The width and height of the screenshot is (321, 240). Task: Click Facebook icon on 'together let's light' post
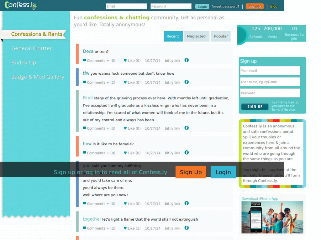pyautogui.click(x=187, y=228)
